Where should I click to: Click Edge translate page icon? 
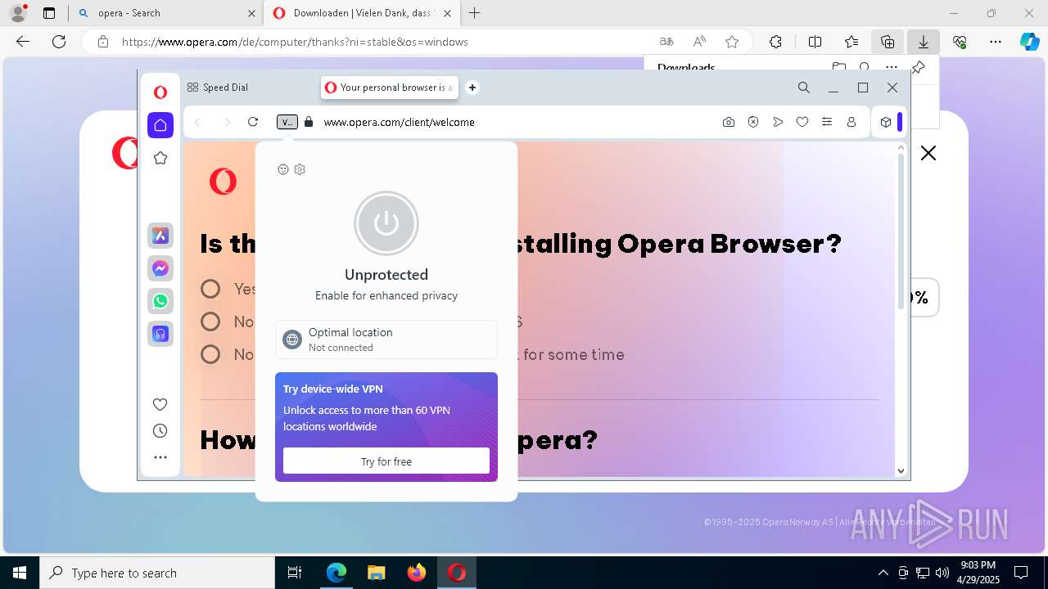tap(666, 42)
